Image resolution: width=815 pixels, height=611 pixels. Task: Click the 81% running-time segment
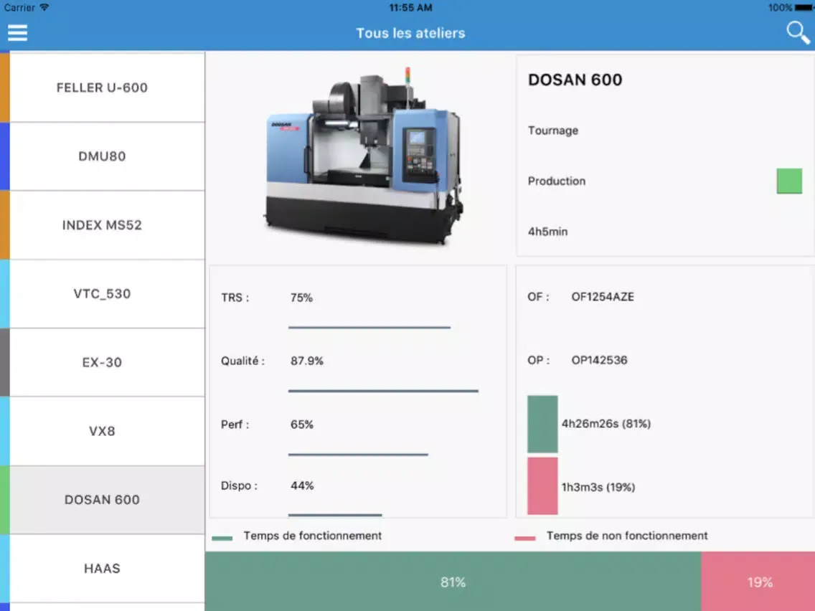(453, 582)
